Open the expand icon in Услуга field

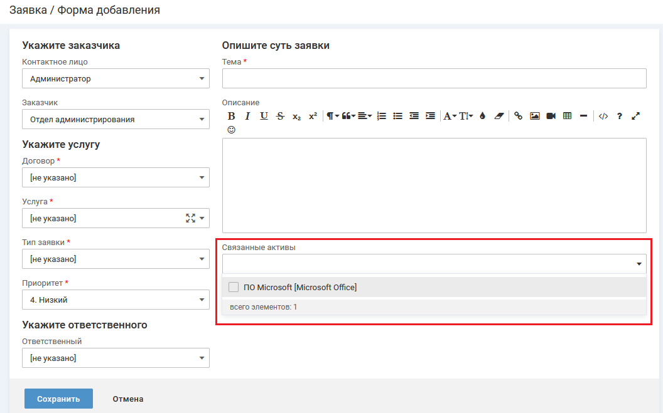tap(190, 218)
